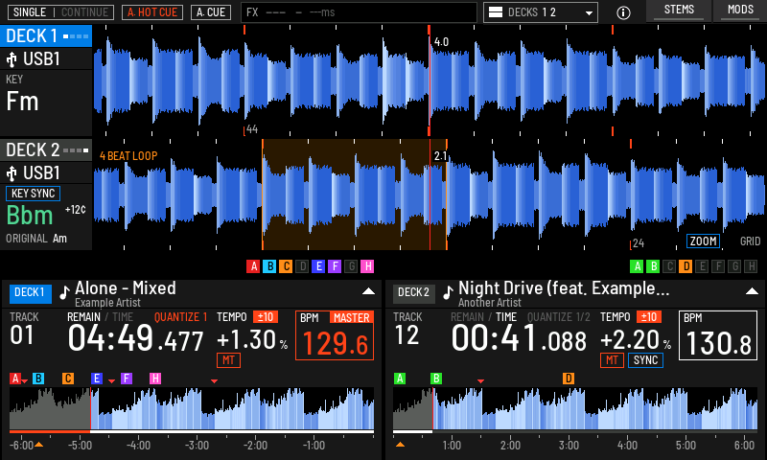This screenshot has width=767, height=460.
Task: Click Deck 1 pink hot cue H
Action: click(367, 265)
